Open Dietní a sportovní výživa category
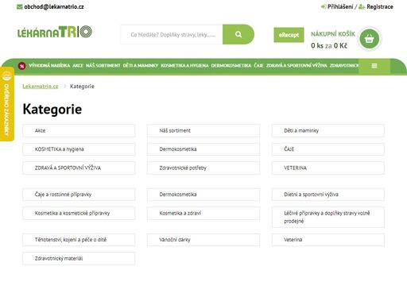This screenshot has width=407, height=305. 328,195
